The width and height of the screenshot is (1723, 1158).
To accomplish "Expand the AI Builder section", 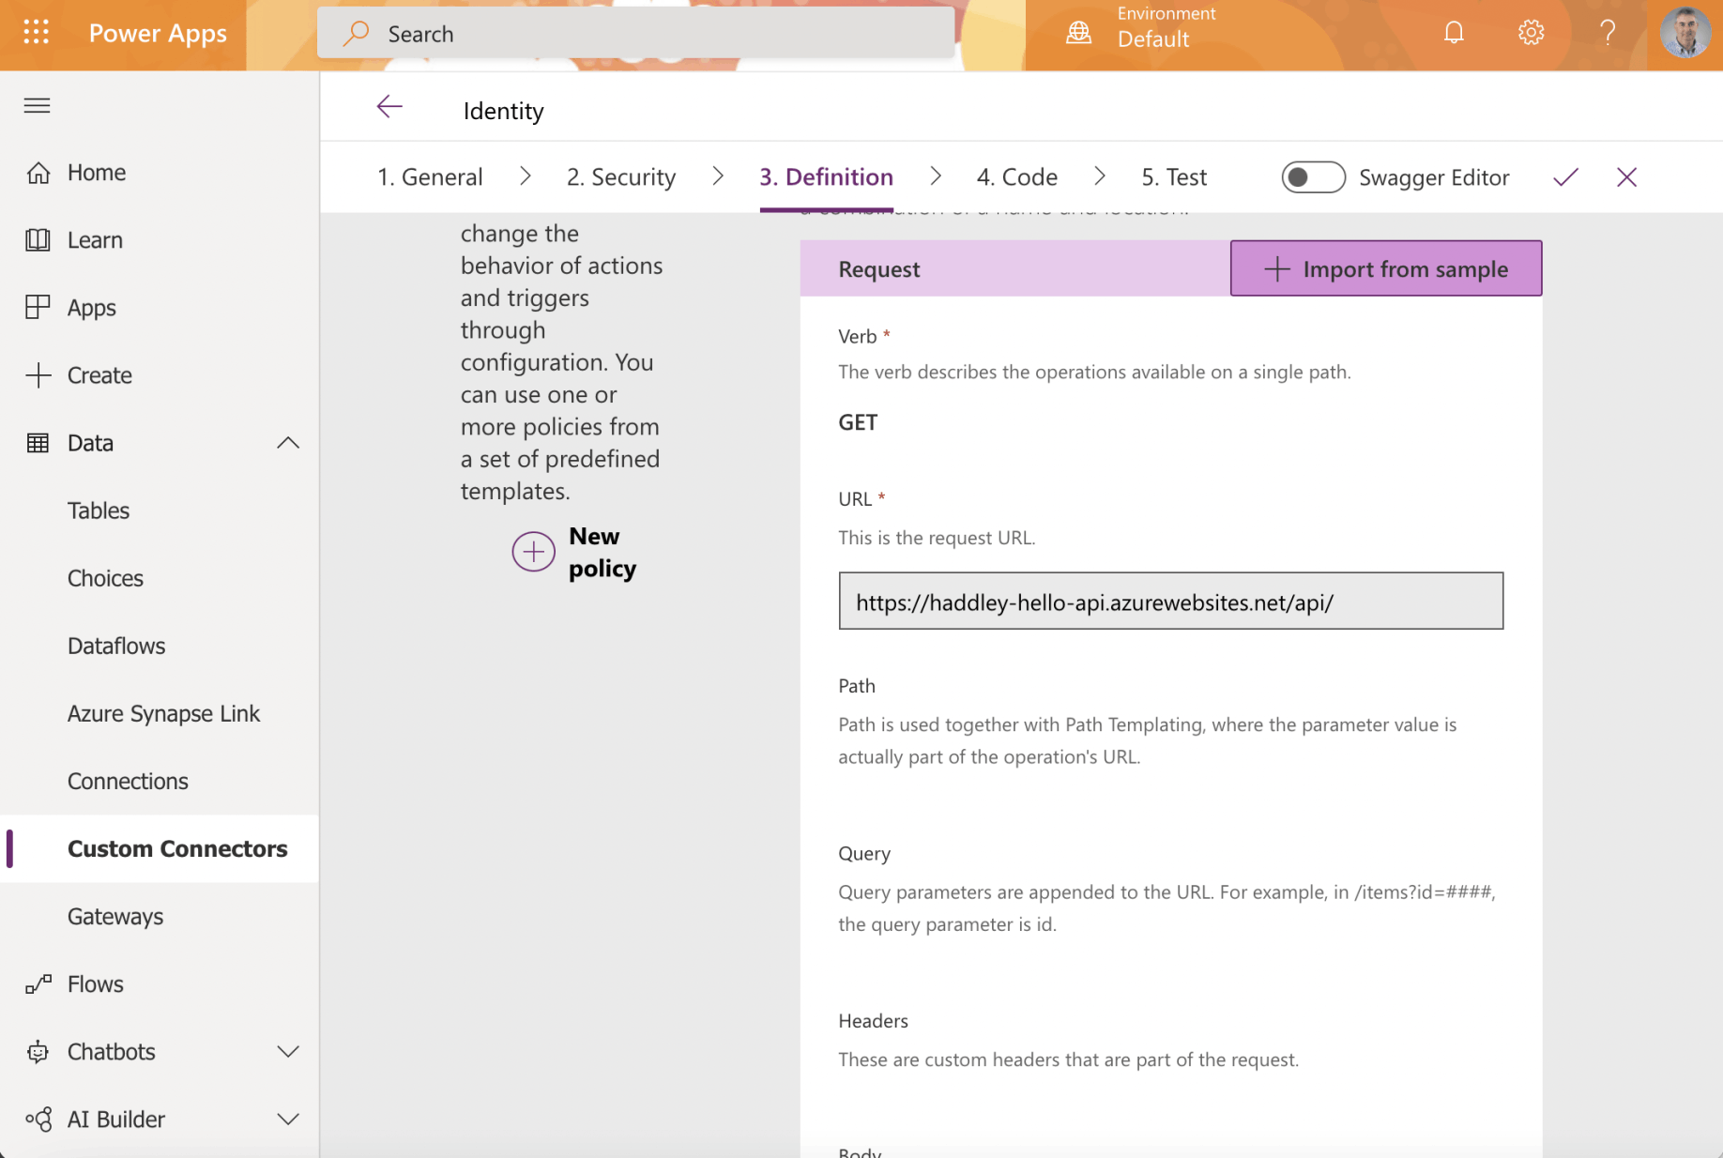I will coord(288,1120).
